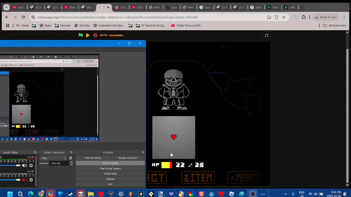Viewport: 351px width, 197px height.
Task: Mute the first audio source speaker icon
Action: [x=25, y=165]
